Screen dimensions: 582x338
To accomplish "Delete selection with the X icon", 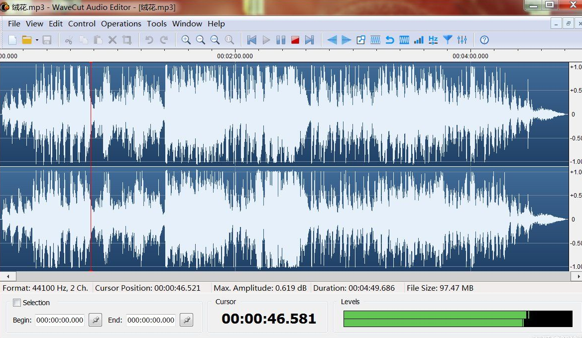I will (x=113, y=40).
